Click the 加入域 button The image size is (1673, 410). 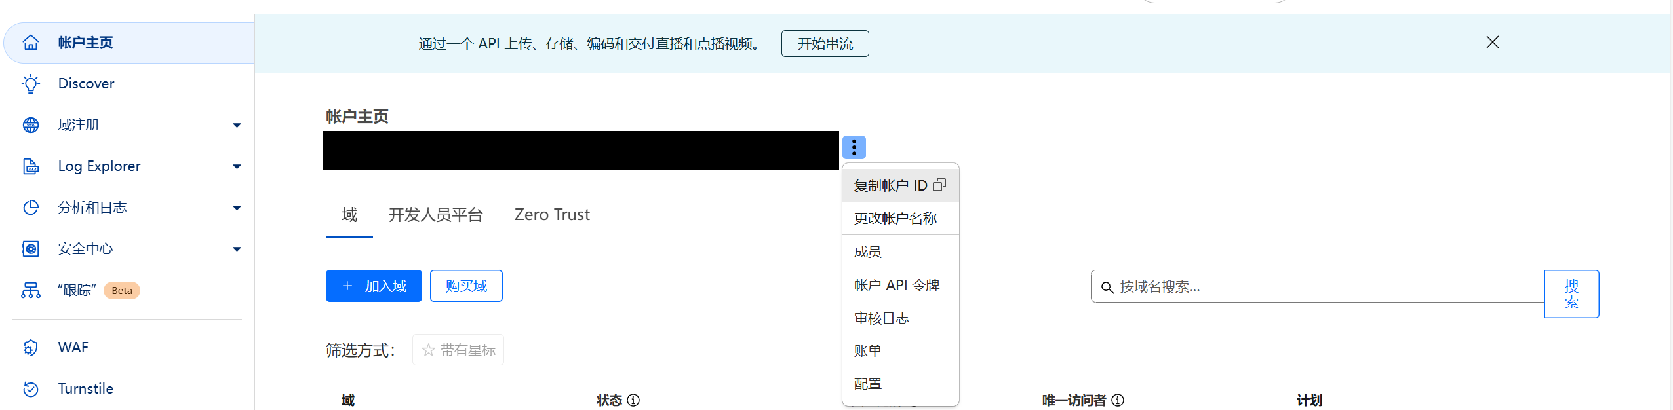374,286
